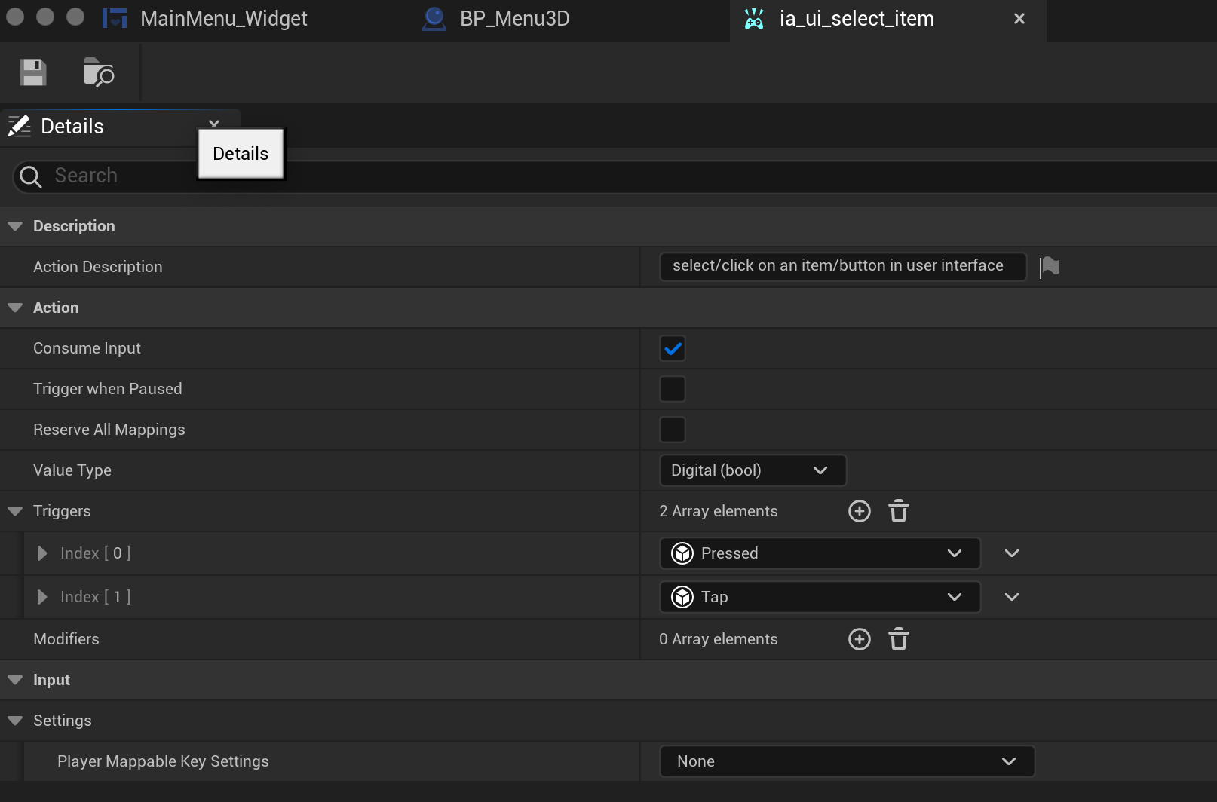The width and height of the screenshot is (1217, 802).
Task: Collapse the Triggers array
Action: pos(15,511)
